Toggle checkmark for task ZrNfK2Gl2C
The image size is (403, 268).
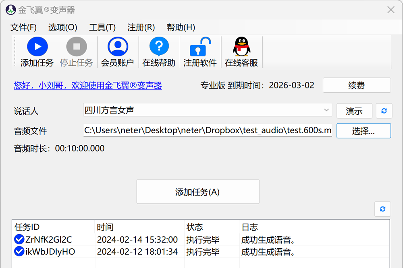pyautogui.click(x=19, y=239)
